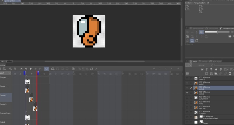This screenshot has height=125, width=234.
Task: Click the skewed frame icon in the timeline toolbar
Action: coord(92,69)
